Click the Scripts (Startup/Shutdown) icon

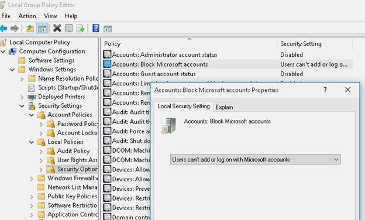click(32, 88)
